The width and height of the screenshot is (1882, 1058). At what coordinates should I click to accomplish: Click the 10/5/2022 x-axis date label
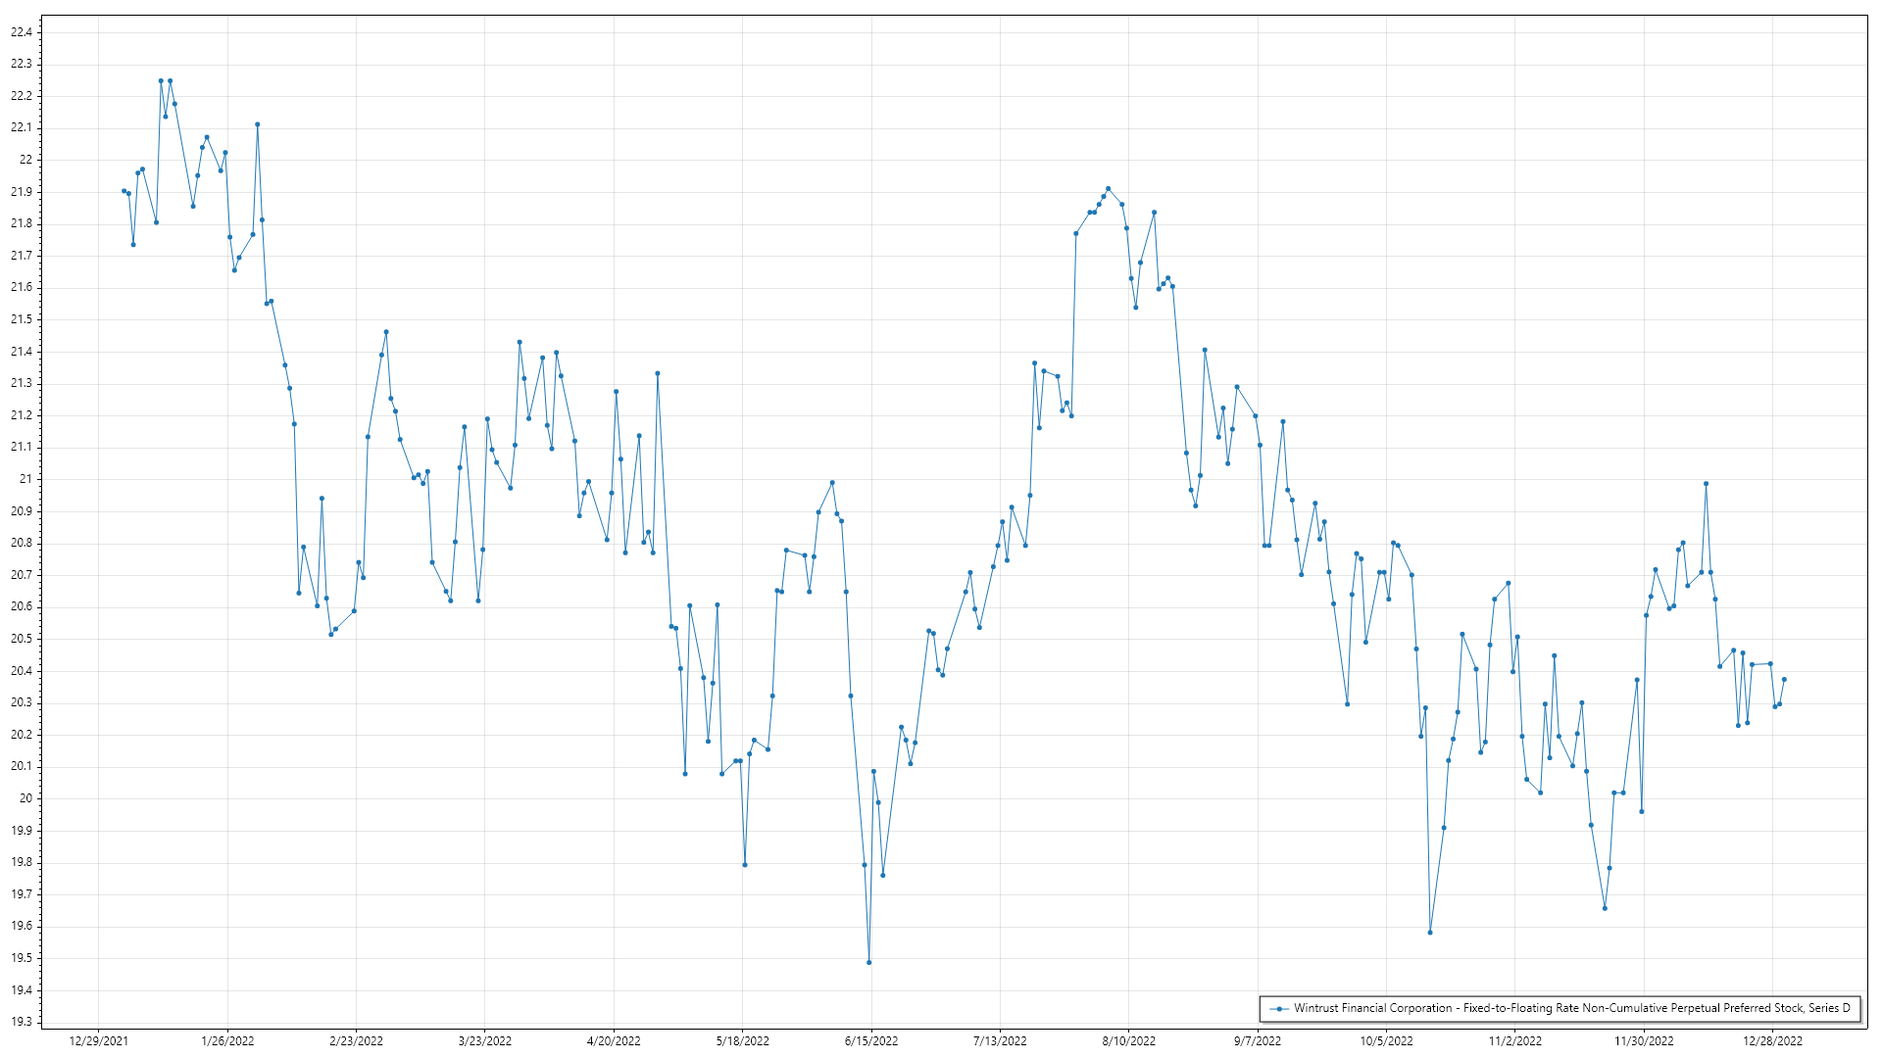point(1386,1040)
